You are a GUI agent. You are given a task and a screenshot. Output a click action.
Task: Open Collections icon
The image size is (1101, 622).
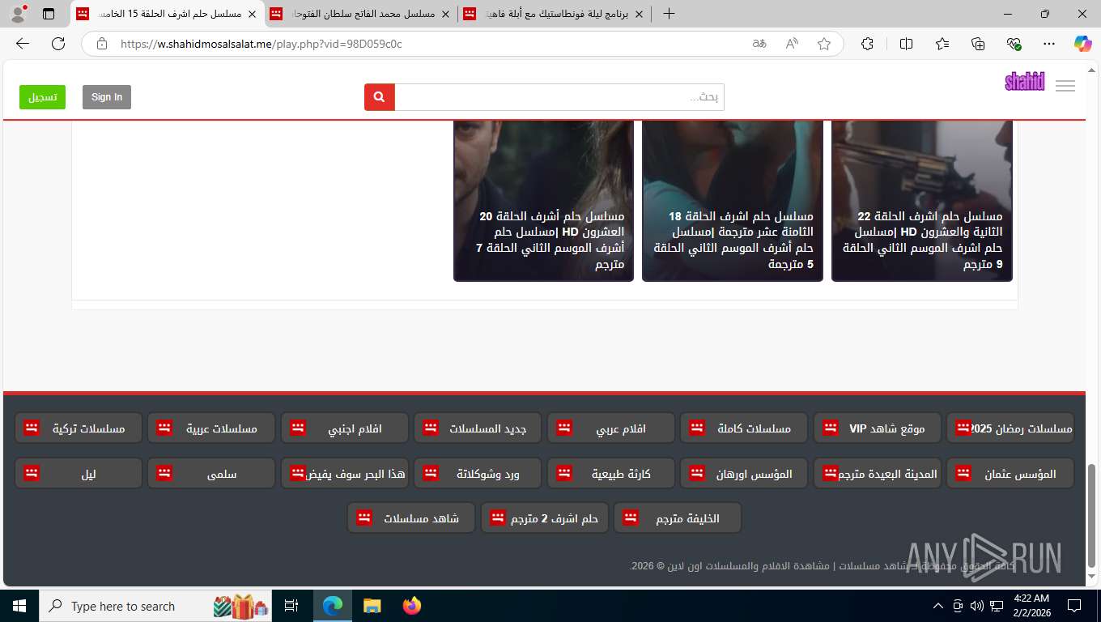click(978, 44)
